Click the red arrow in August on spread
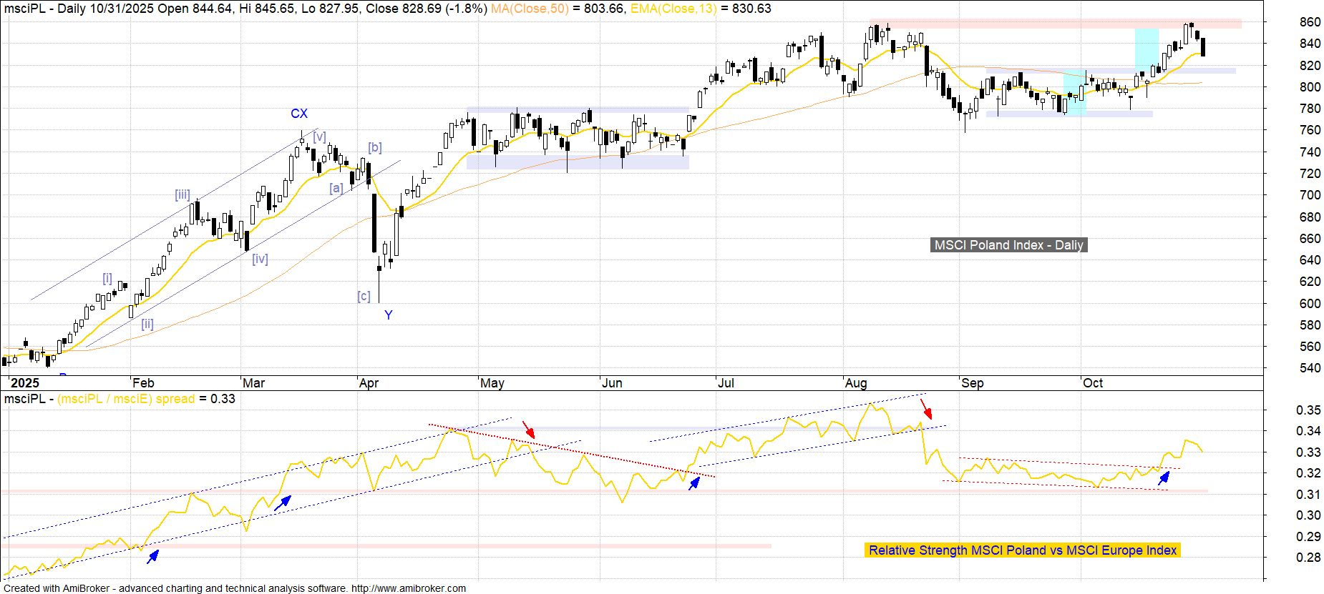Screen dimensions: 1324x594 click(x=926, y=409)
